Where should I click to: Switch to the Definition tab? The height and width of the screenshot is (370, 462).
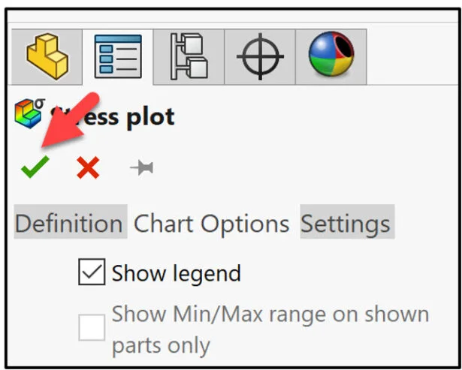[x=68, y=224]
